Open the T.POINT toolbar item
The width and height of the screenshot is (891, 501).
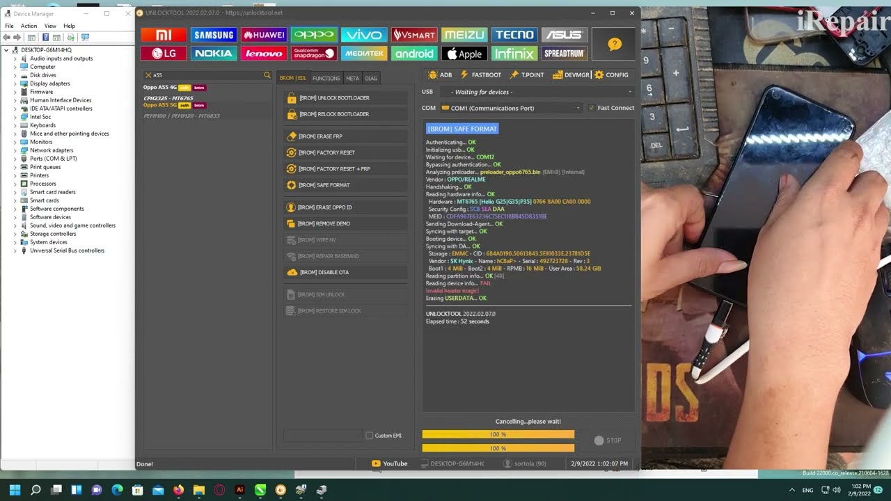(x=527, y=74)
